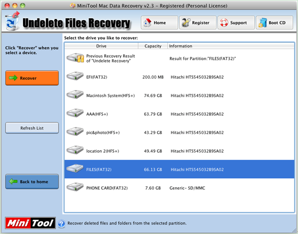Select the FILES(FAT32) partition name
The width and height of the screenshot is (298, 234).
(99, 169)
